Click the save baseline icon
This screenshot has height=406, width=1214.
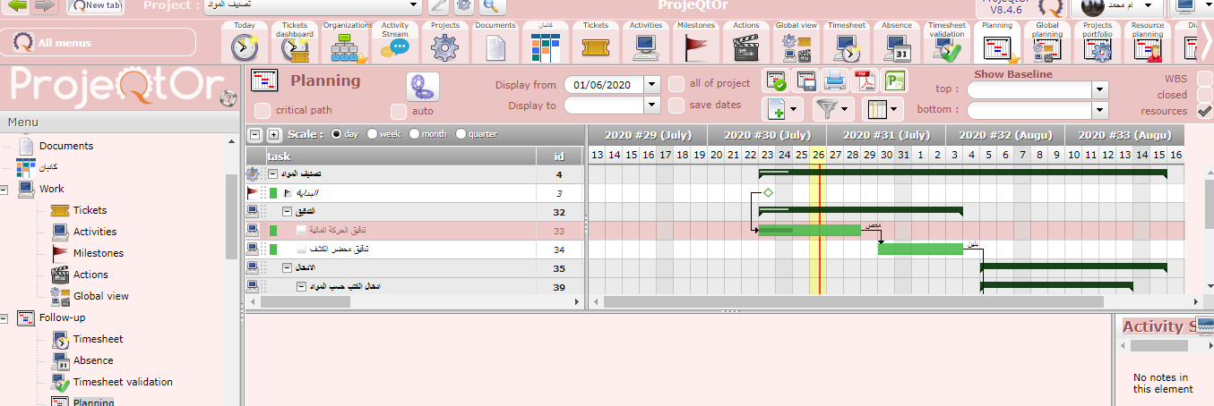coord(805,81)
